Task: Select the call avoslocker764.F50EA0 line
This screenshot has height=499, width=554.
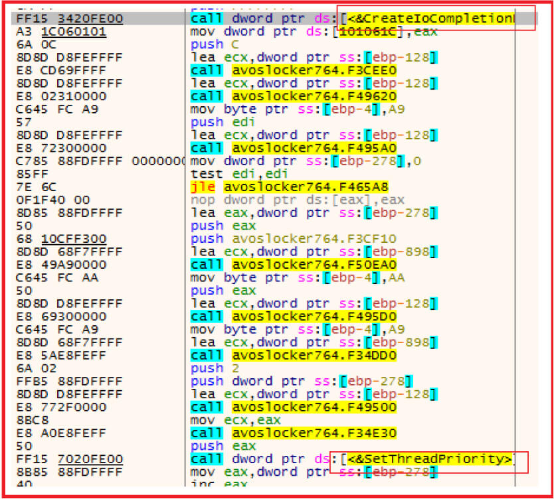Action: coord(294,265)
